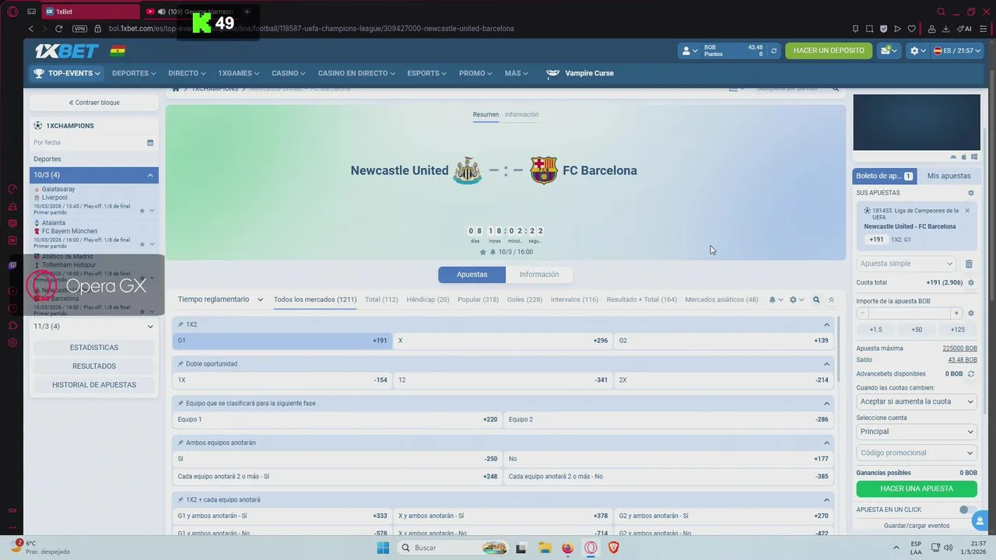Open the DEPORTES menu
996x560 pixels.
pyautogui.click(x=134, y=73)
